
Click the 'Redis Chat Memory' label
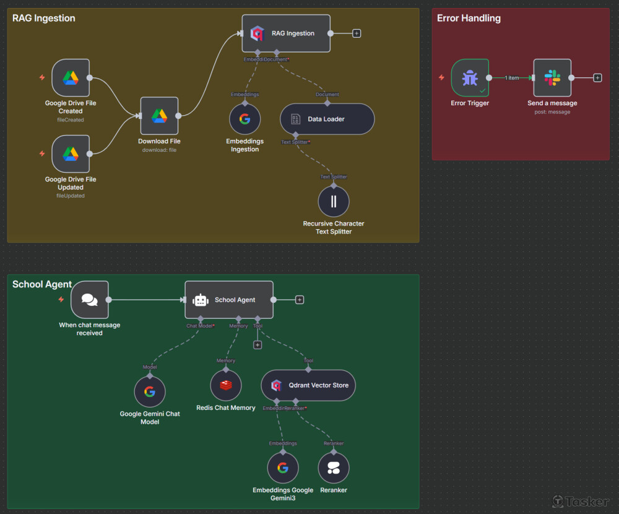(x=226, y=407)
